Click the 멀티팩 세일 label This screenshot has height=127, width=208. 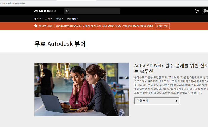pyautogui.click(x=45, y=26)
